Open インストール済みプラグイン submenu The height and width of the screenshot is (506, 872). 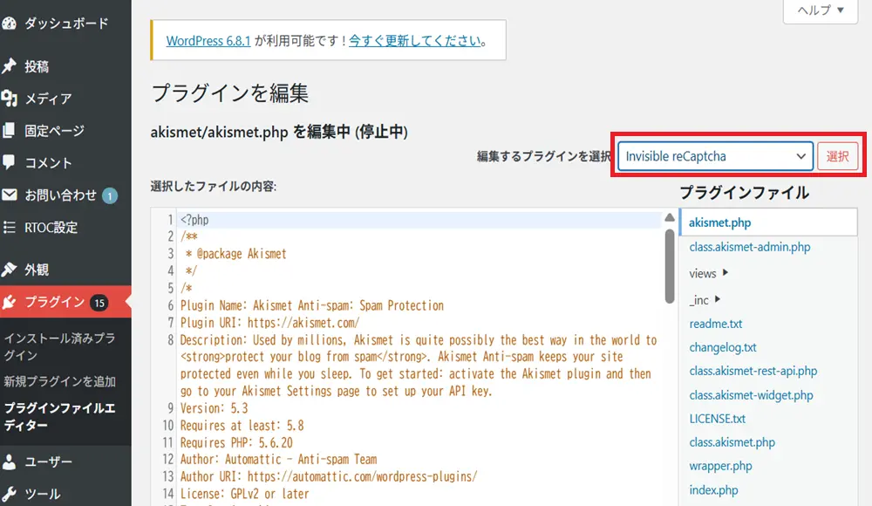coord(59,346)
